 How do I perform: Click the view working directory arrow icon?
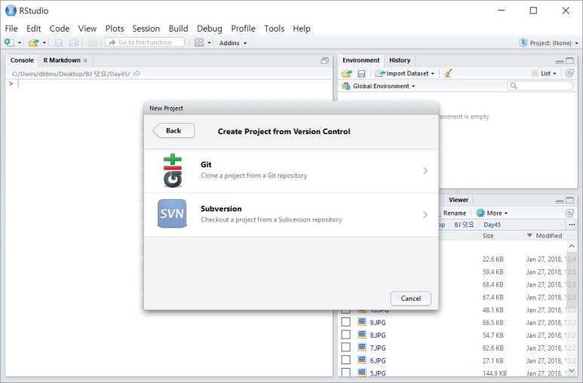137,74
